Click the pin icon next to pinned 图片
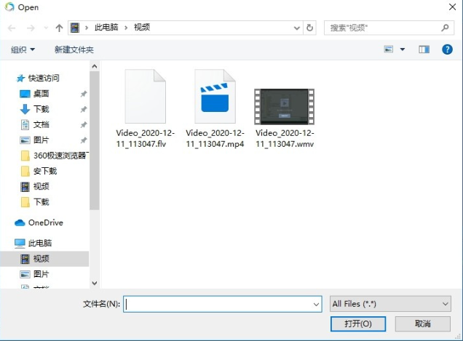463x341 pixels. pos(84,140)
